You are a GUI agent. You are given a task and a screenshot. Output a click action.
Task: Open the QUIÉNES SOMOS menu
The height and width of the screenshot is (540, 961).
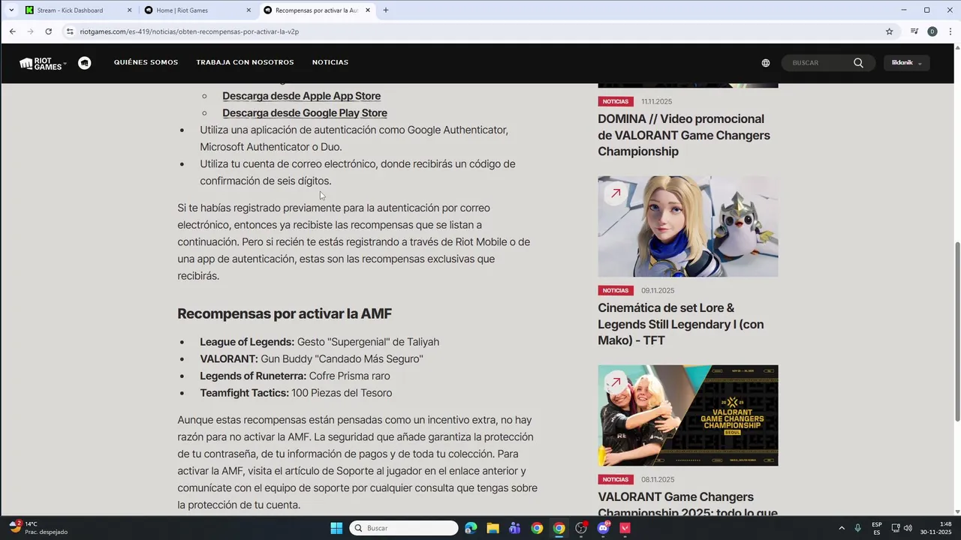[146, 62]
